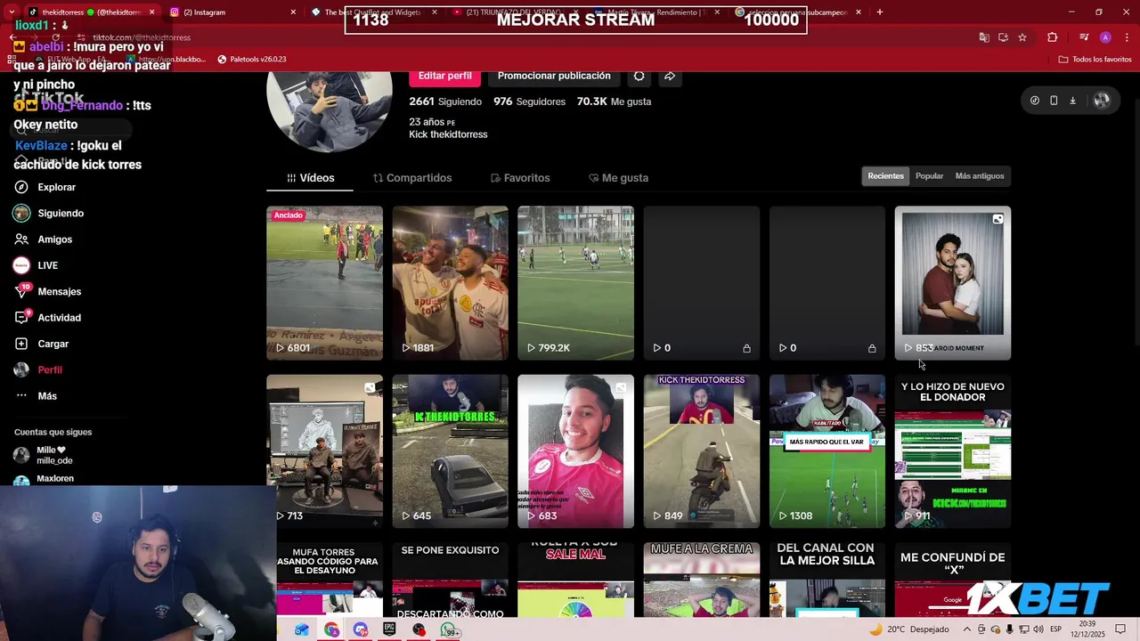Viewport: 1140px width, 641px height.
Task: Open the Polaroid Moment couple photo post
Action: [952, 283]
